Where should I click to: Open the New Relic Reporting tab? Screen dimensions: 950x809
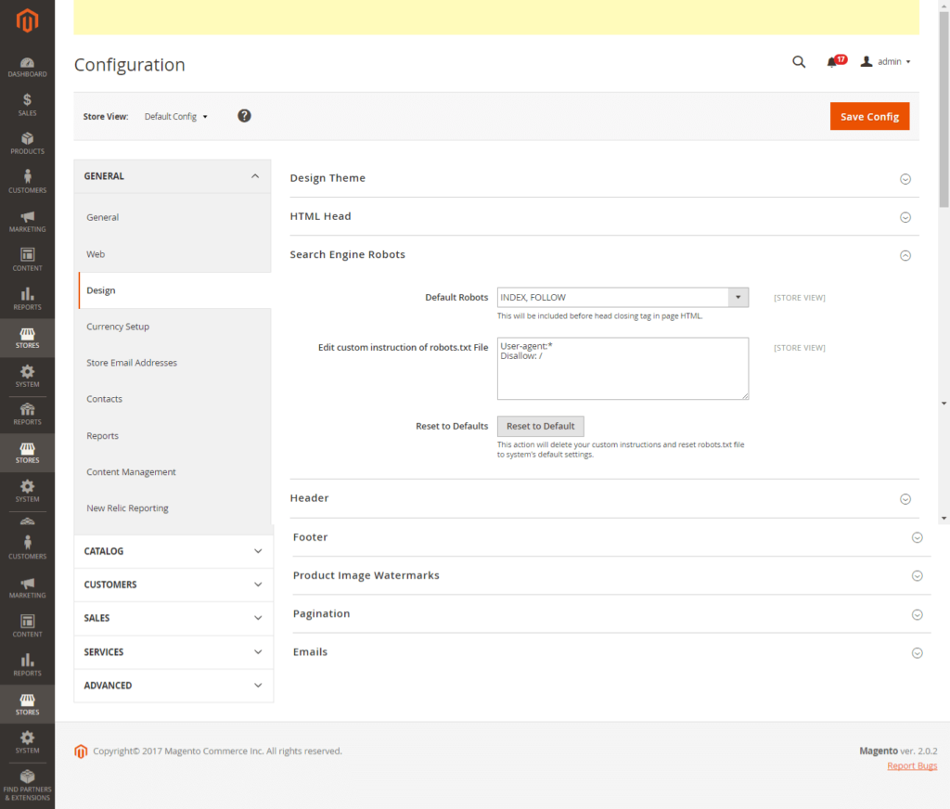(127, 507)
